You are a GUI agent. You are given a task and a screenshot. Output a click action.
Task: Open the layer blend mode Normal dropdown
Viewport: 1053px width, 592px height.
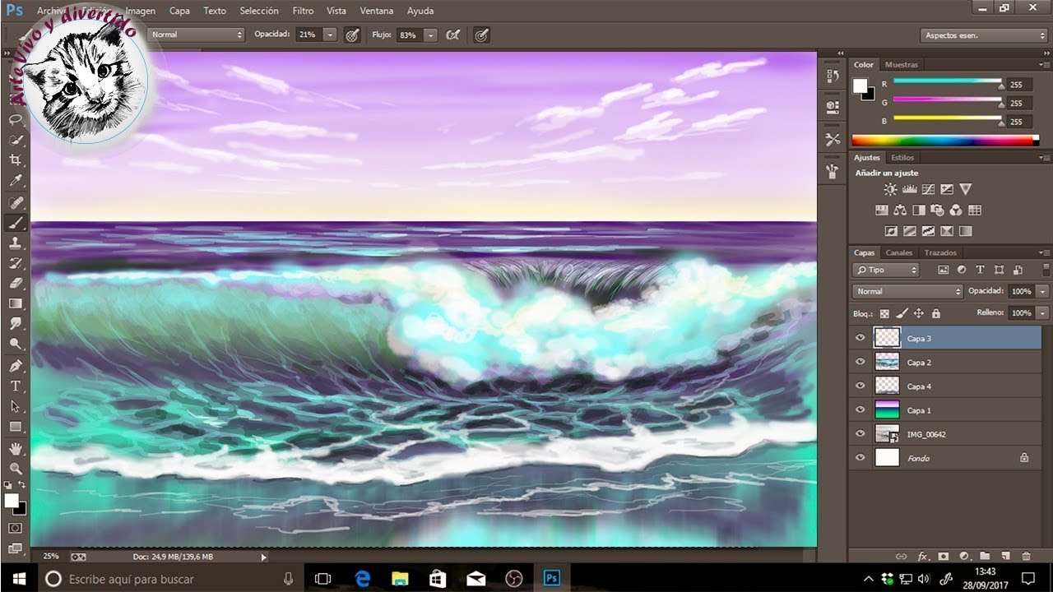coord(907,291)
